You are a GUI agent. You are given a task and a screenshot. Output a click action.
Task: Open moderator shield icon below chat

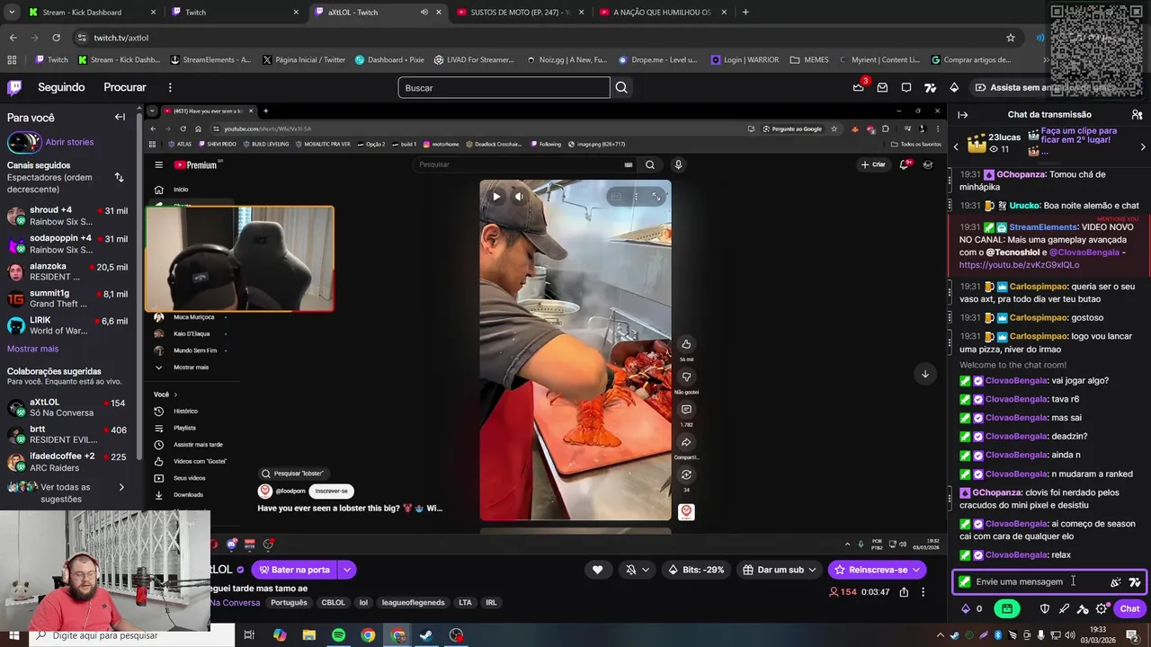(x=1045, y=608)
